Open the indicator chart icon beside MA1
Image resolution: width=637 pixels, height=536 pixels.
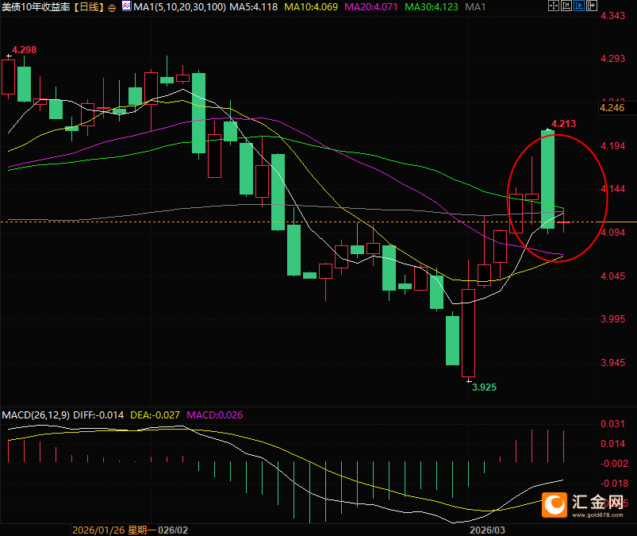(x=126, y=6)
